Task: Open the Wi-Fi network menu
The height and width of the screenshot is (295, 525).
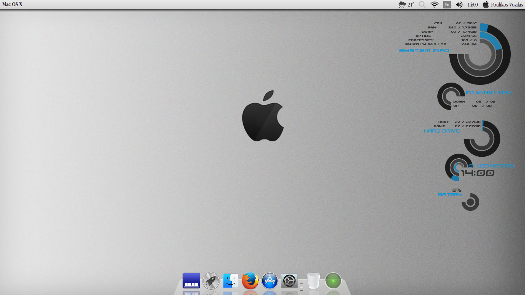Action: point(435,5)
